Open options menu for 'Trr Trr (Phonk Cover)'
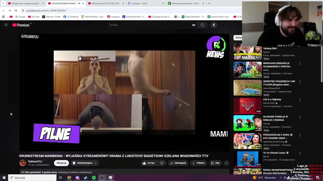The image size is (323, 181). pos(300,153)
